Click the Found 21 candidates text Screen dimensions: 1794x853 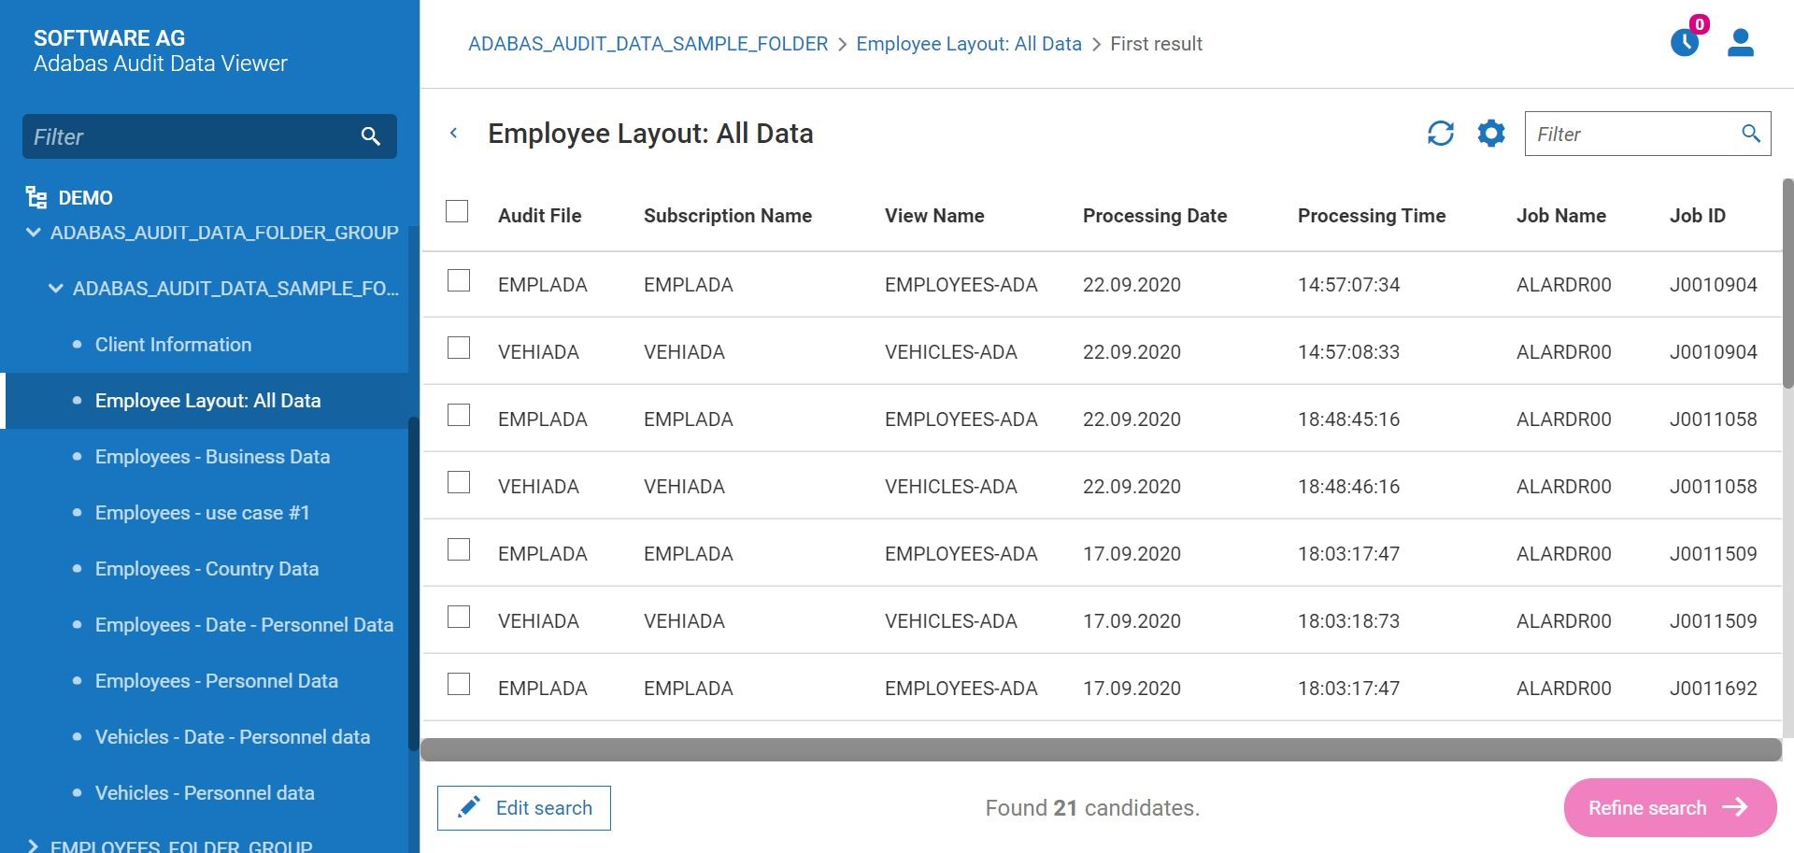tap(1092, 808)
